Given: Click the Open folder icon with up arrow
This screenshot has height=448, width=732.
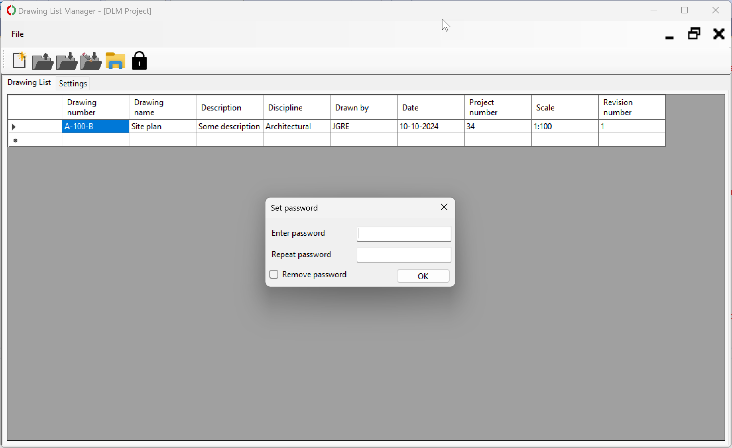Looking at the screenshot, I should (x=43, y=61).
